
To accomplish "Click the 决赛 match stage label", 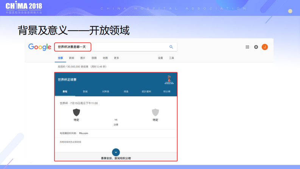I will click(116, 125).
